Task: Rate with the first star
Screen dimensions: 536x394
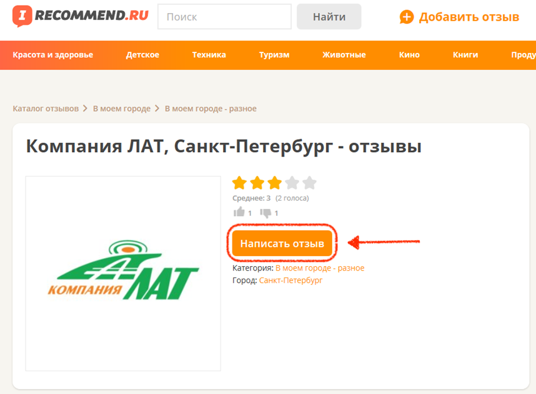Action: coord(239,183)
